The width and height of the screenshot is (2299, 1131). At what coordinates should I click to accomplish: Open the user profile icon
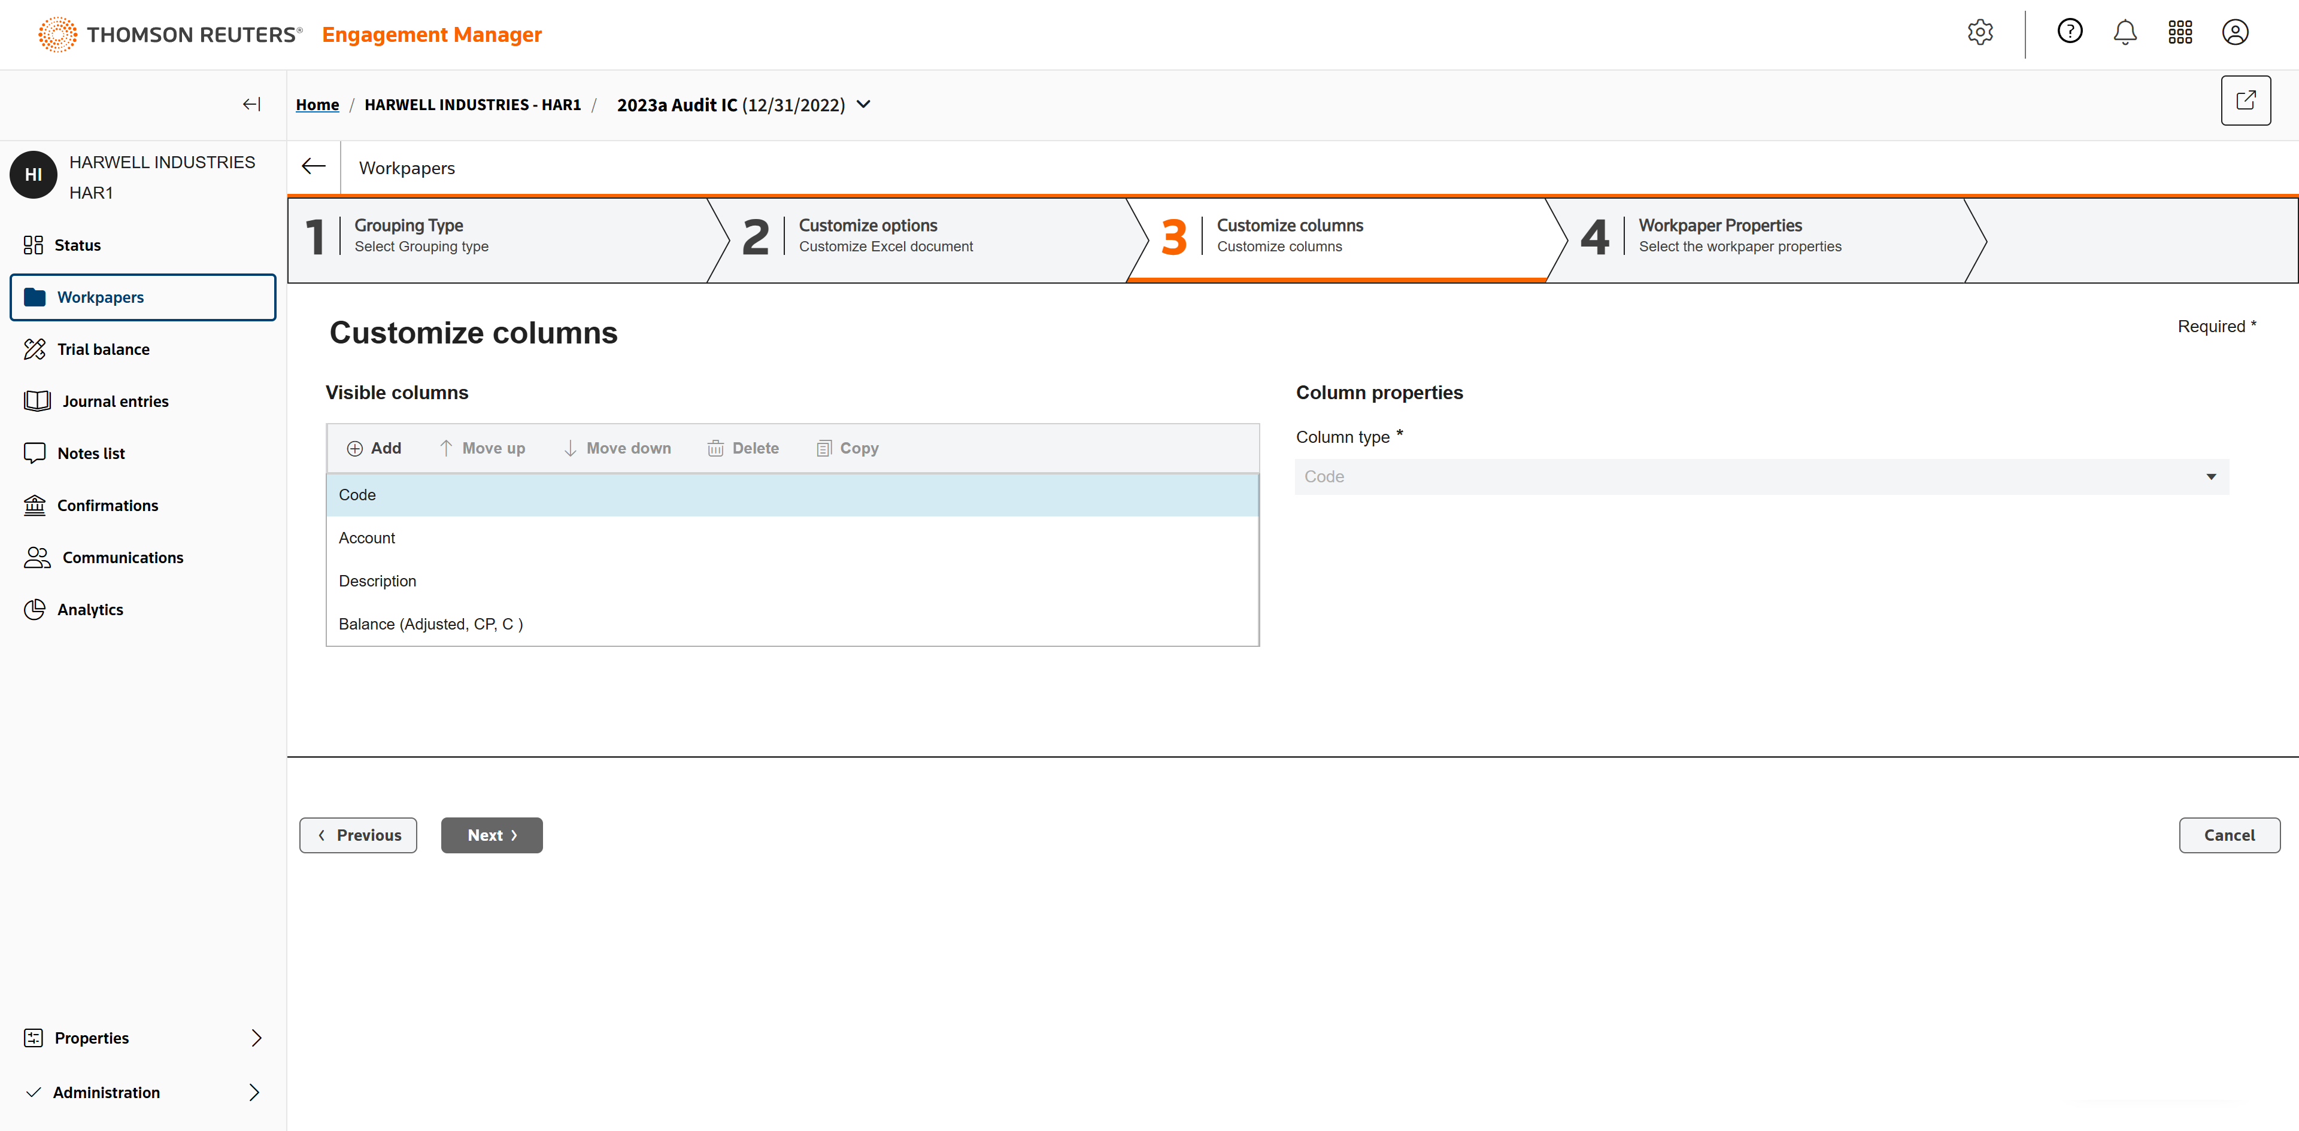click(2235, 33)
